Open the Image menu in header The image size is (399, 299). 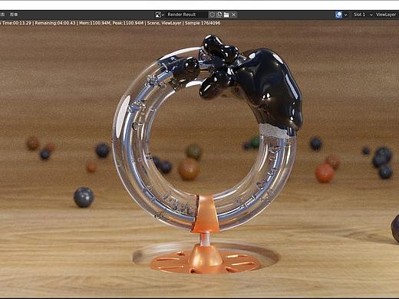[x=14, y=15]
